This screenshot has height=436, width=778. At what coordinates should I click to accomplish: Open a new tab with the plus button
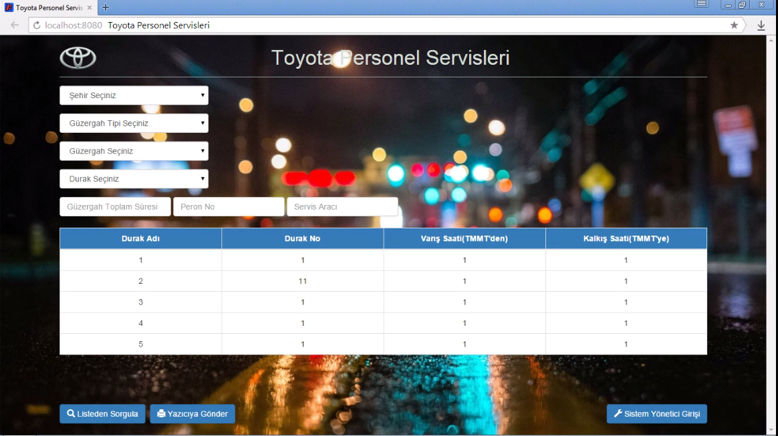click(x=105, y=7)
